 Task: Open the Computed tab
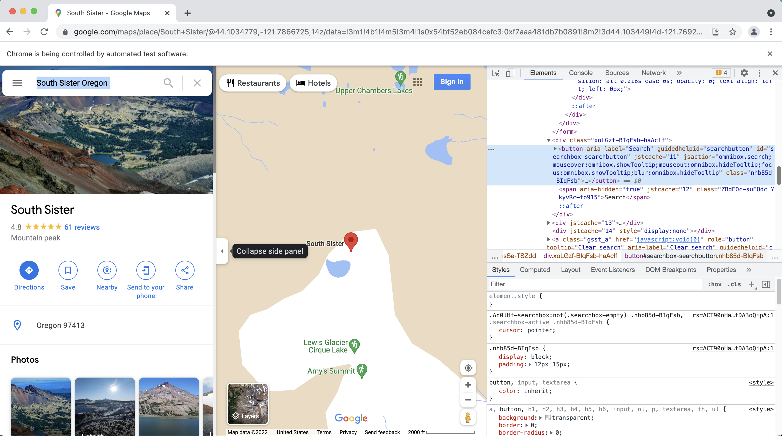(535, 270)
